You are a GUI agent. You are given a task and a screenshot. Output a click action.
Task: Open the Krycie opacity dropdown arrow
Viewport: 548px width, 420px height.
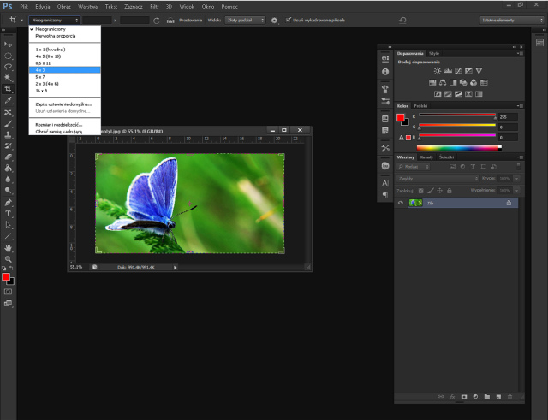coord(516,179)
